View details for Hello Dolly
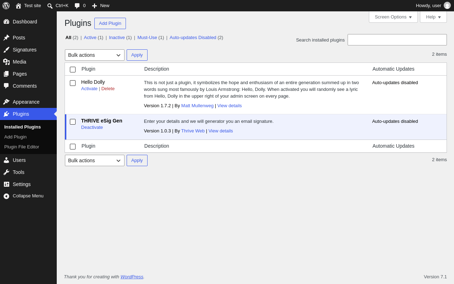This screenshot has width=454, height=284. 229,106
